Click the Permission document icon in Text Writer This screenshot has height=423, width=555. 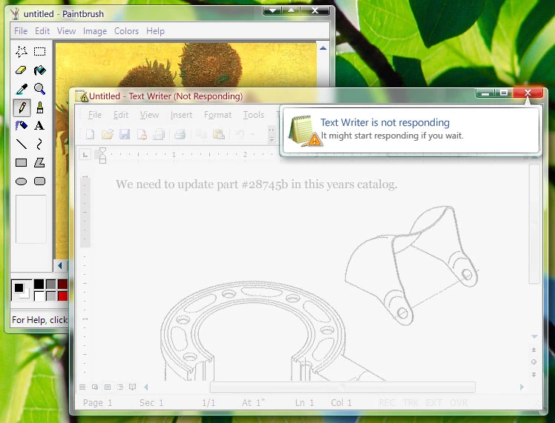pos(142,134)
